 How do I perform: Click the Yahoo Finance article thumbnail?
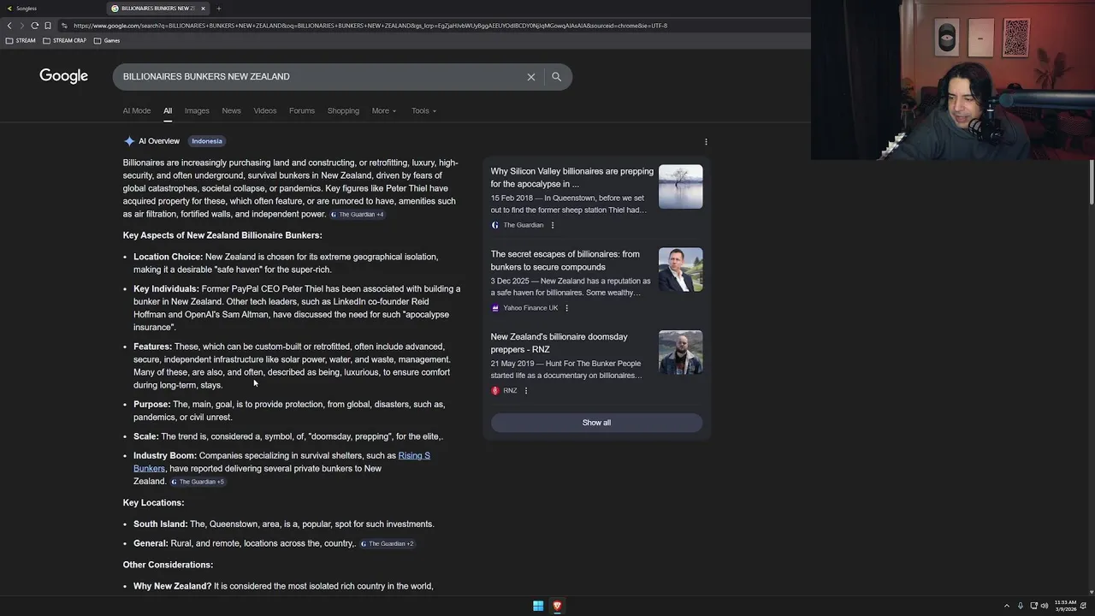681,269
